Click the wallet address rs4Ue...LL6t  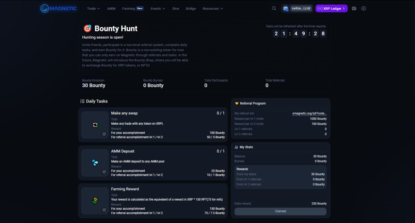301,9
